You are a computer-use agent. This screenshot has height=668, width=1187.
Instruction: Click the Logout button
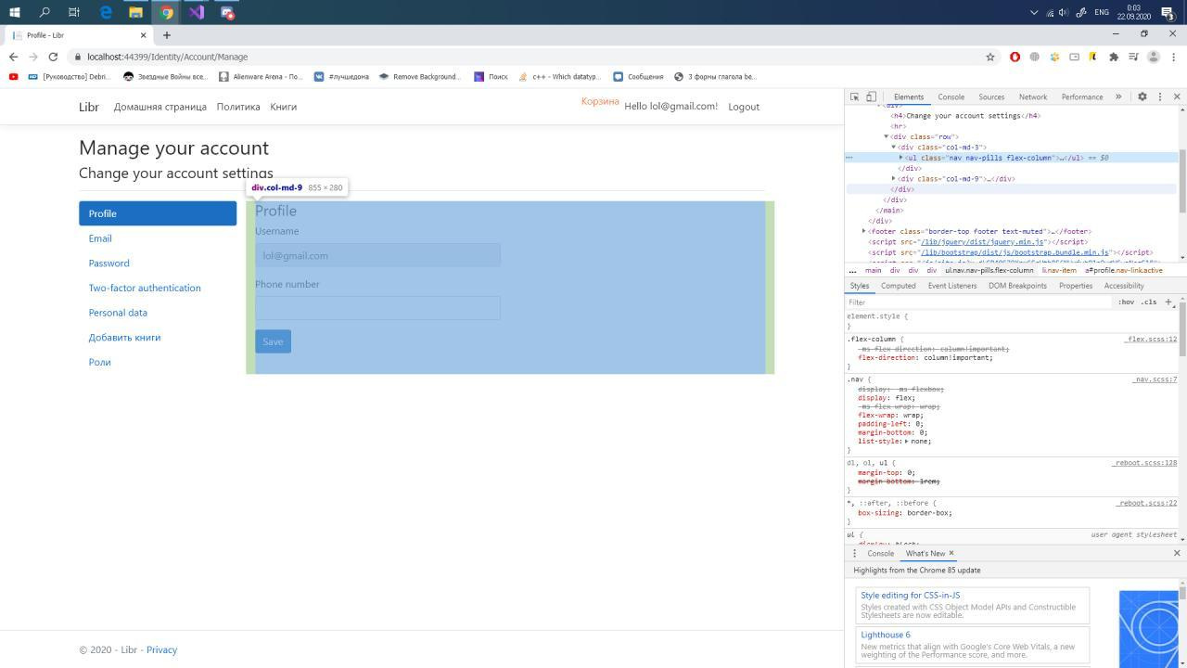coord(744,107)
